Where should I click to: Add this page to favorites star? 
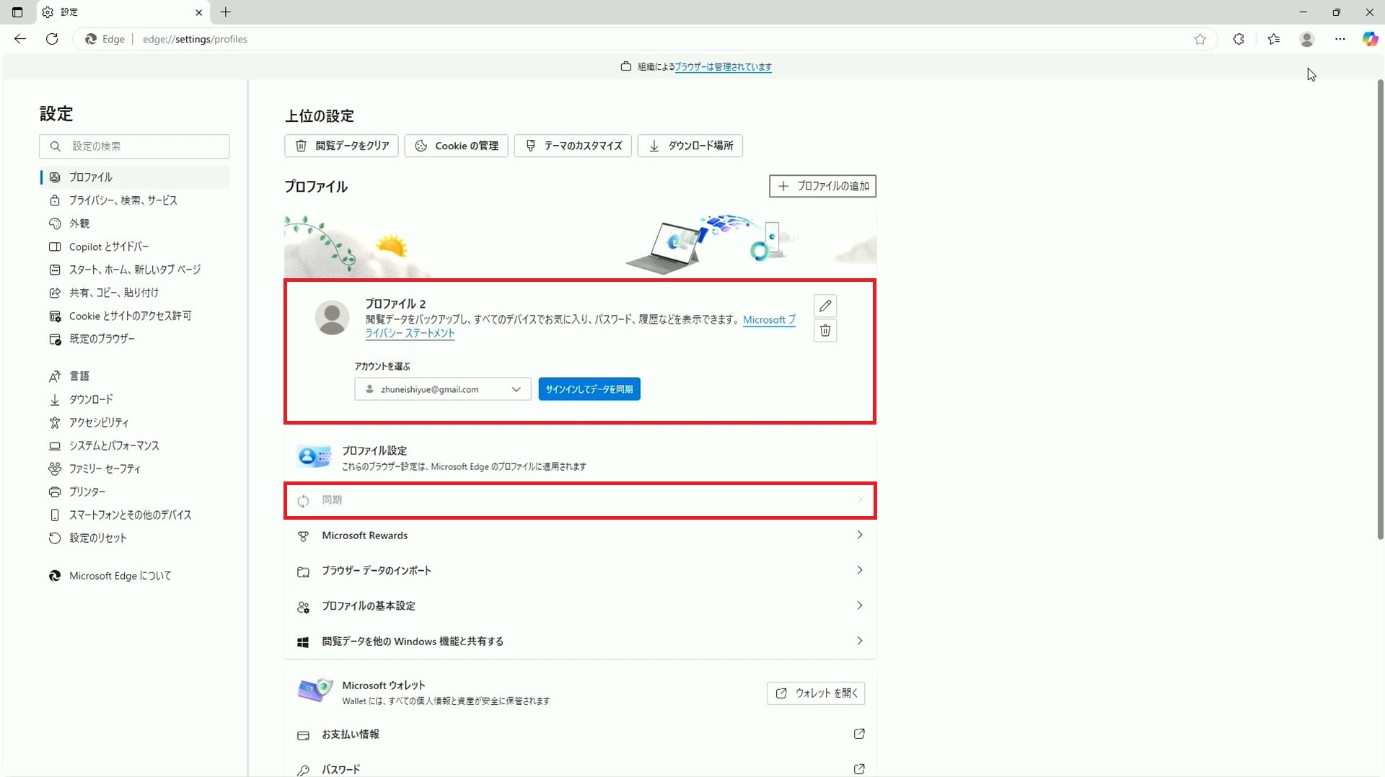pos(1200,39)
